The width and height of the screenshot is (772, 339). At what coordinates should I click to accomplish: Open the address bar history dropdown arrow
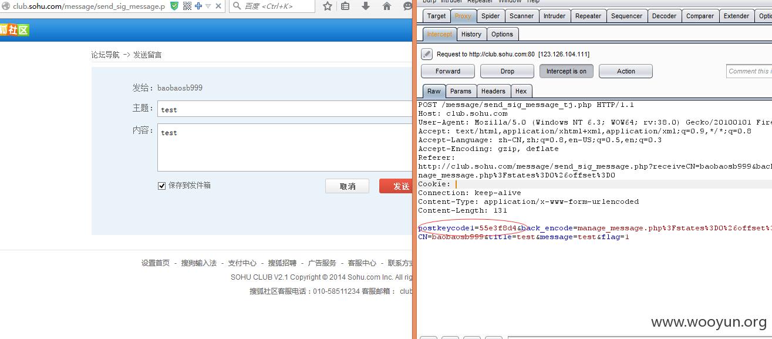click(208, 6)
